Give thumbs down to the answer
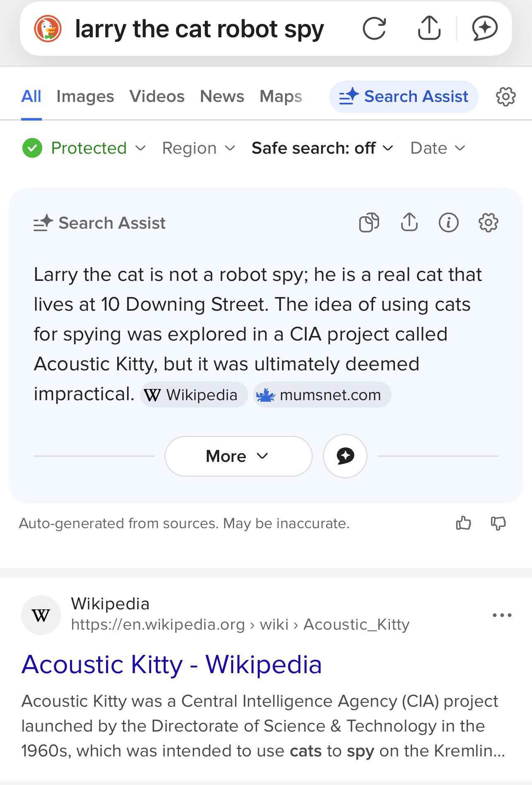532x785 pixels. 498,523
